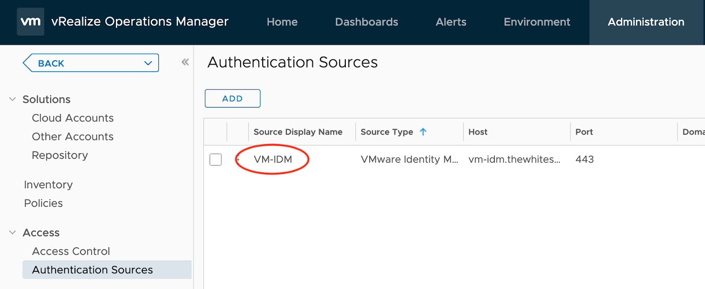
Task: Select the Administration tab
Action: pyautogui.click(x=646, y=22)
